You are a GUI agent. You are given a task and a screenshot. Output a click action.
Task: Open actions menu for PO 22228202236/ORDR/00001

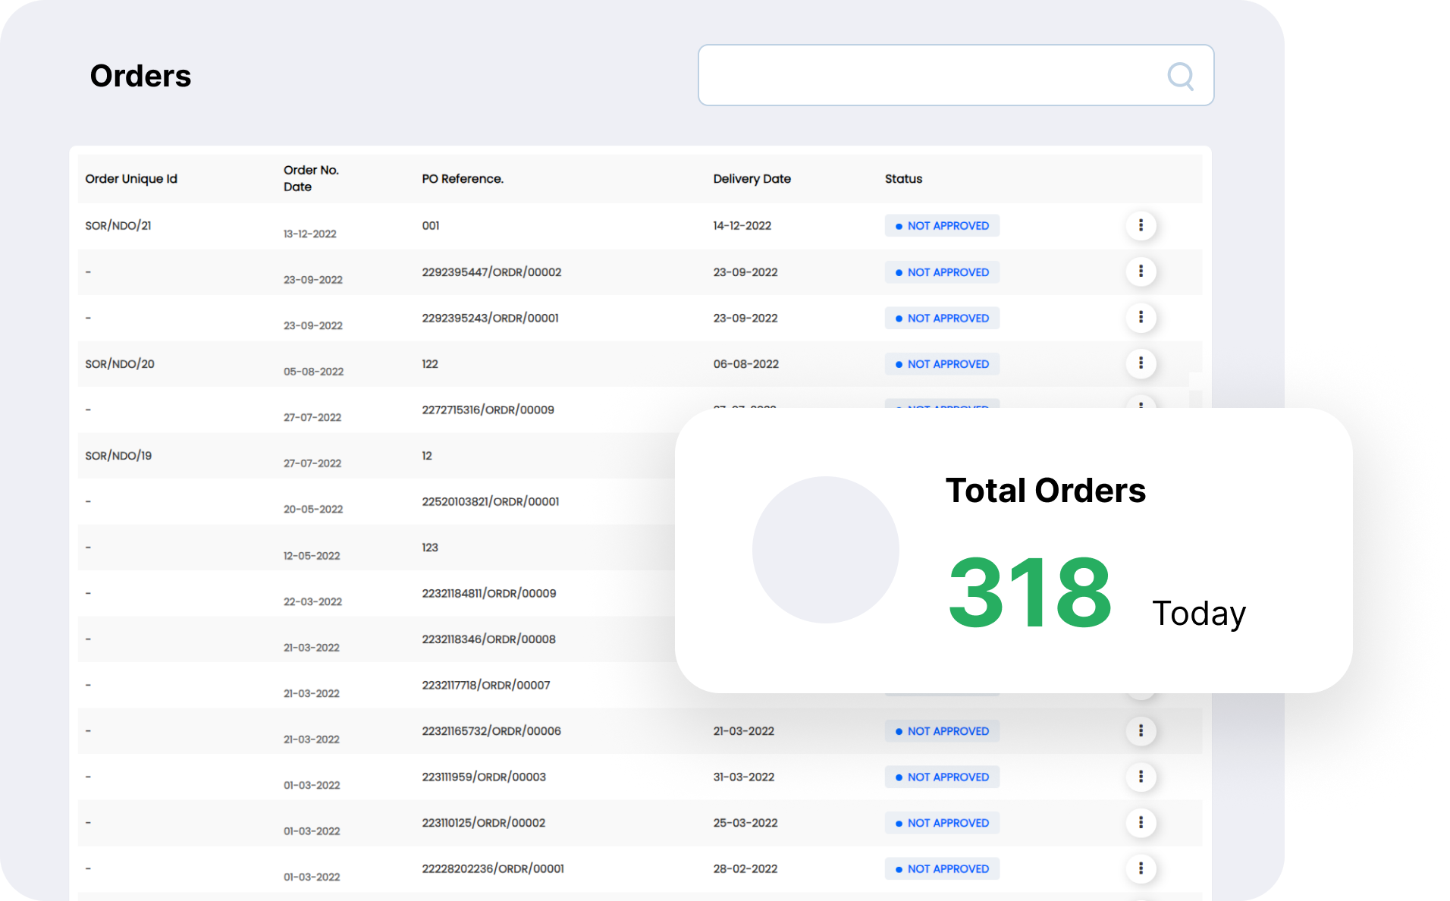[x=1140, y=868]
